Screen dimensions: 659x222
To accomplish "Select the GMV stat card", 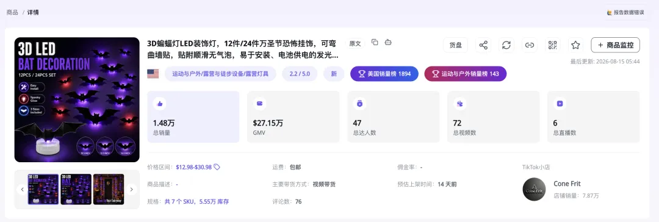I will (293, 117).
